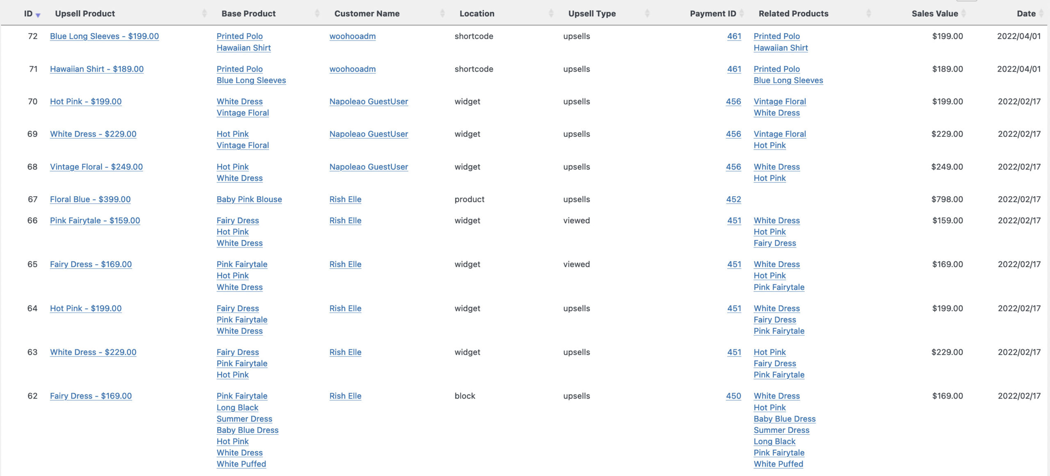1050x476 pixels.
Task: Click sort arrows beside Upsell Product header
Action: pos(205,14)
